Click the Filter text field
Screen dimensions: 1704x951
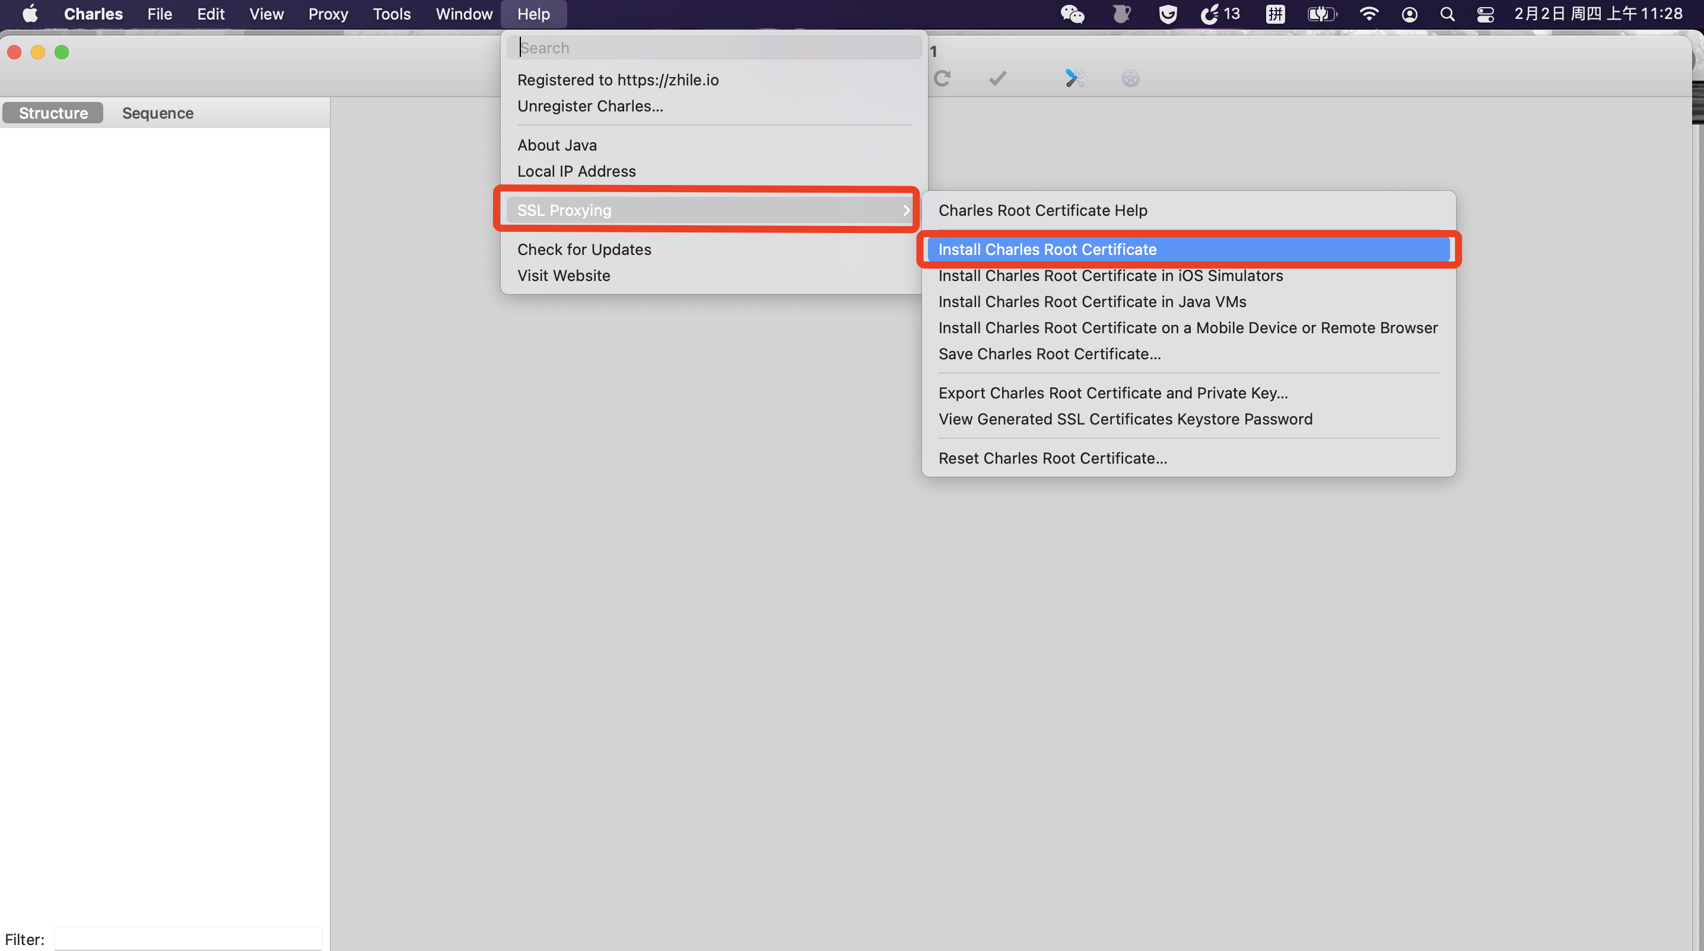pos(188,939)
